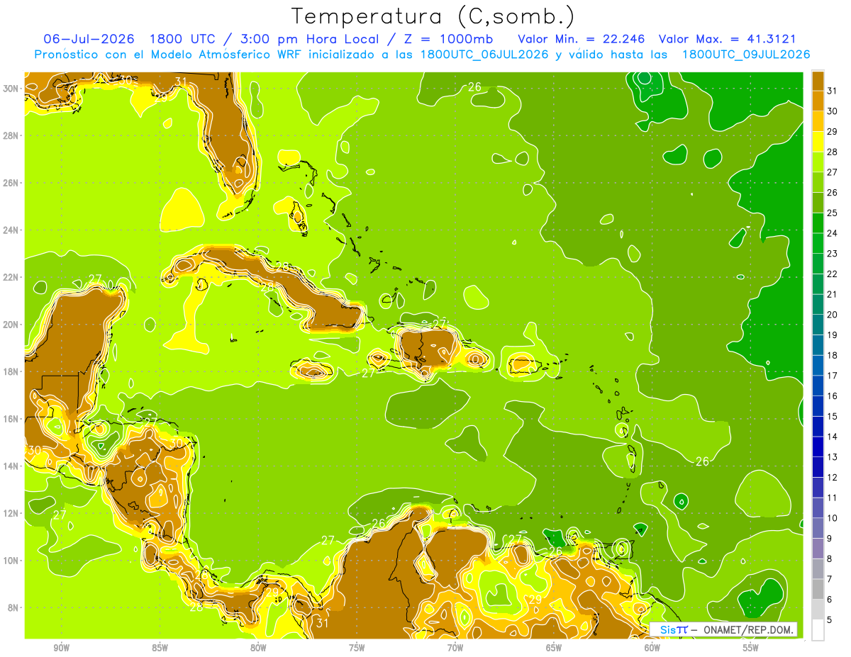Click "Pronóstico con el Modelo Atmósferico WRF" text
The image size is (851, 657).
tap(168, 55)
